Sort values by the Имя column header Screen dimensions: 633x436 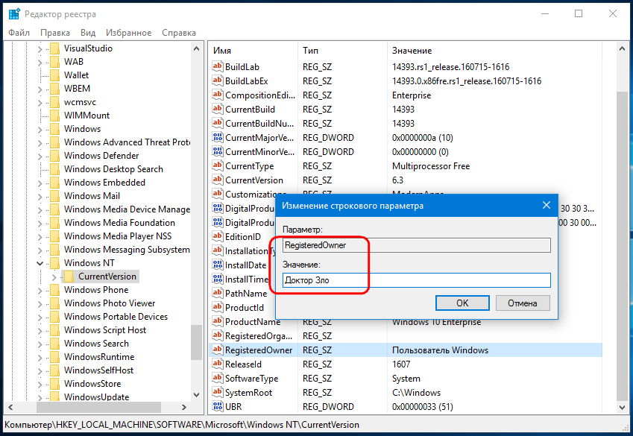(x=253, y=51)
